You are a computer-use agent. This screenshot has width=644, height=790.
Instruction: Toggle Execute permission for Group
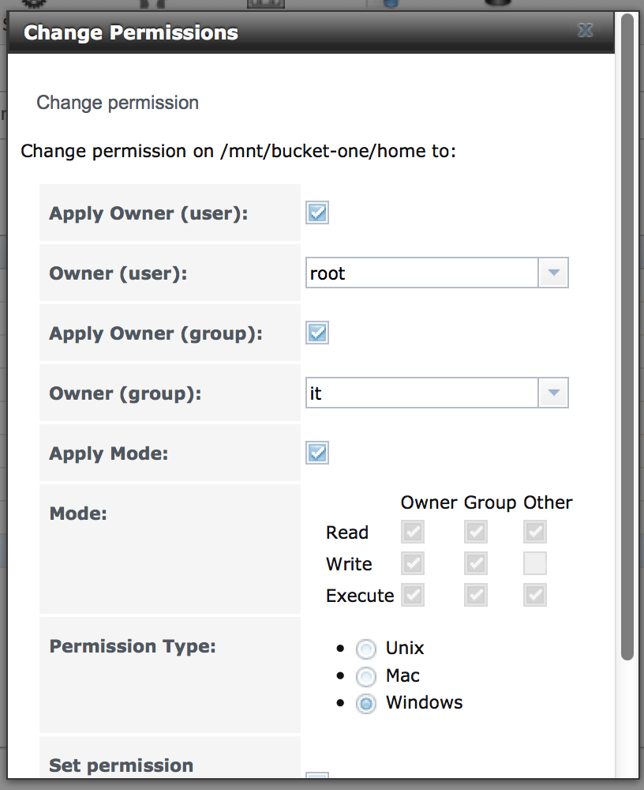[x=475, y=595]
